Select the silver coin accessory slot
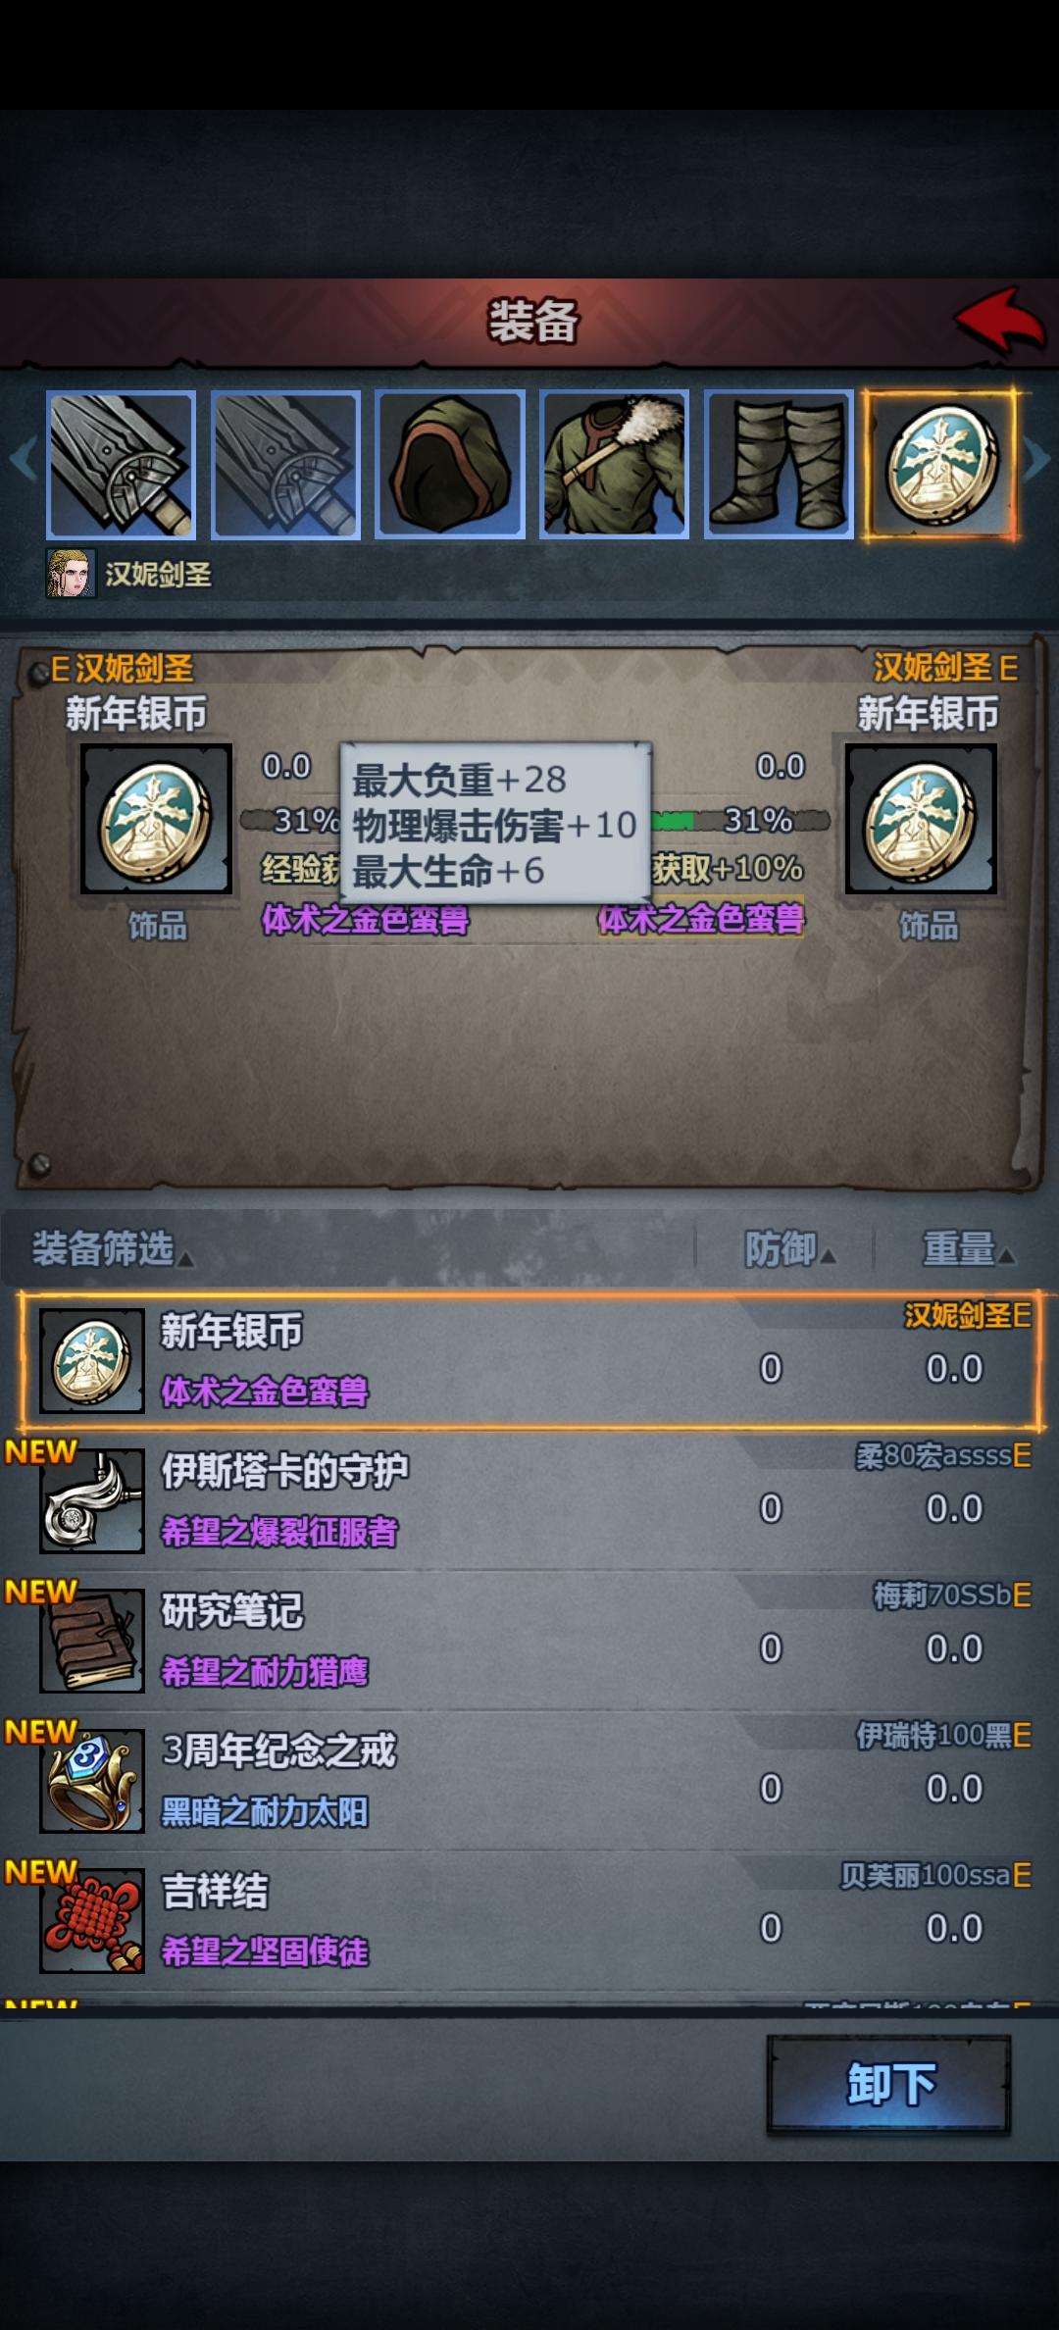1059x2330 pixels. pyautogui.click(x=939, y=465)
